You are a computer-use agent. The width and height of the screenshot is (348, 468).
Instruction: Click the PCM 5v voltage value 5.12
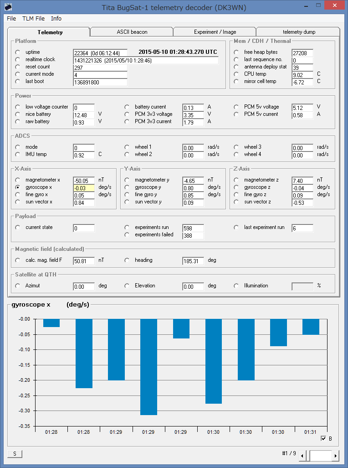302,108
